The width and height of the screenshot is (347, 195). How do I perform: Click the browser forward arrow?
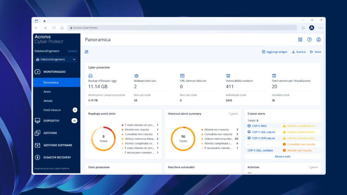coord(45,28)
